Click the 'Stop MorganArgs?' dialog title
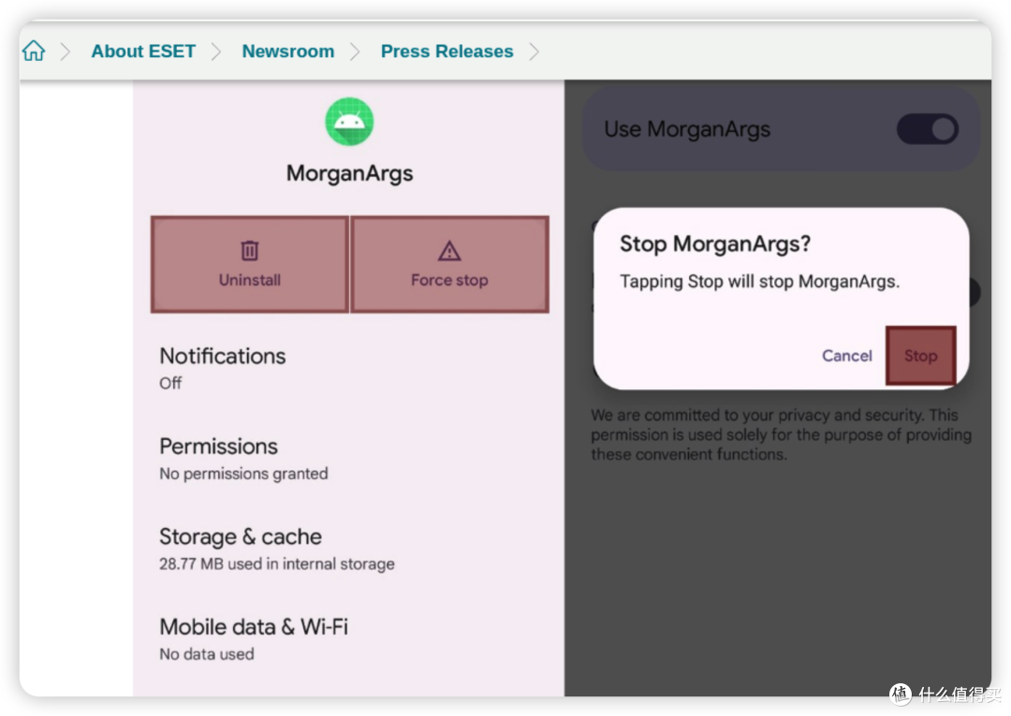This screenshot has width=1011, height=716. point(715,243)
